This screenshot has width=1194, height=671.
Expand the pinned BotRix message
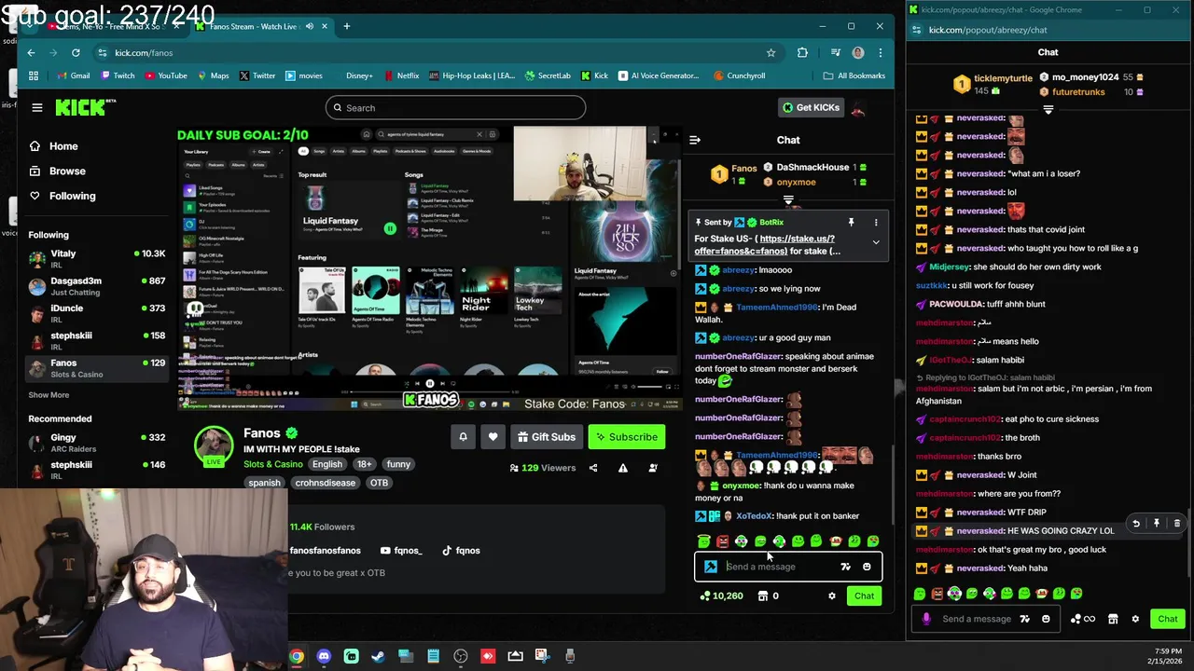click(x=876, y=242)
